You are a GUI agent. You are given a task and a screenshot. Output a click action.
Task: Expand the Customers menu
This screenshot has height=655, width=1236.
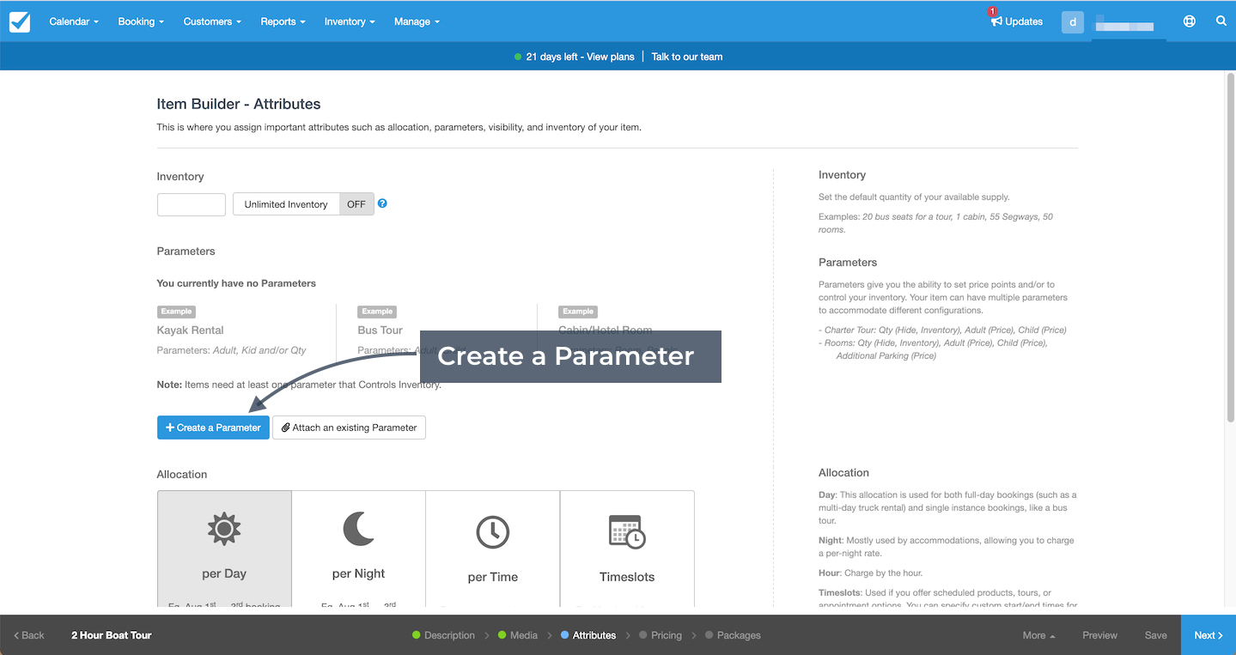coord(212,21)
